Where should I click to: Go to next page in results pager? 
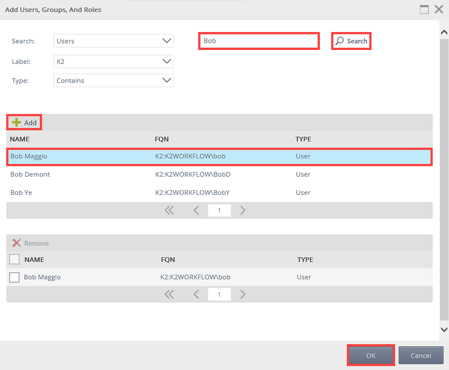coord(242,211)
